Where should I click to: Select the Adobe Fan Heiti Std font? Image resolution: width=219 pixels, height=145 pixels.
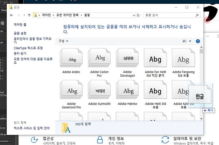point(155,58)
